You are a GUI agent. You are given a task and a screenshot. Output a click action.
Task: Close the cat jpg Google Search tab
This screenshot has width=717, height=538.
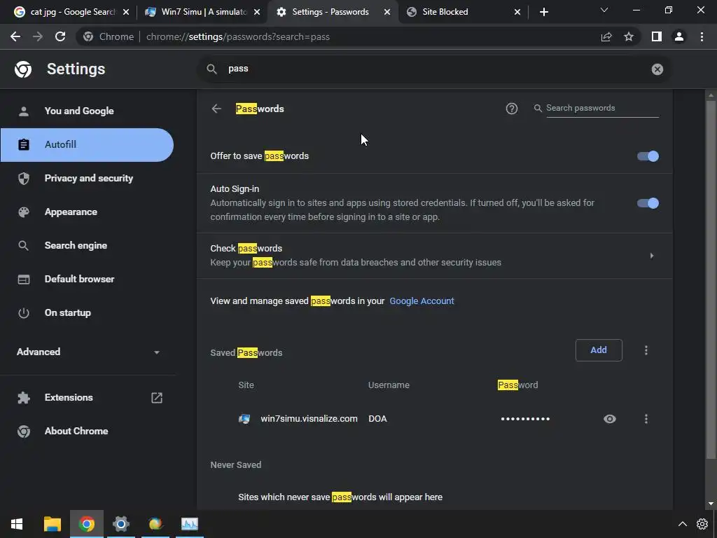[x=126, y=12]
